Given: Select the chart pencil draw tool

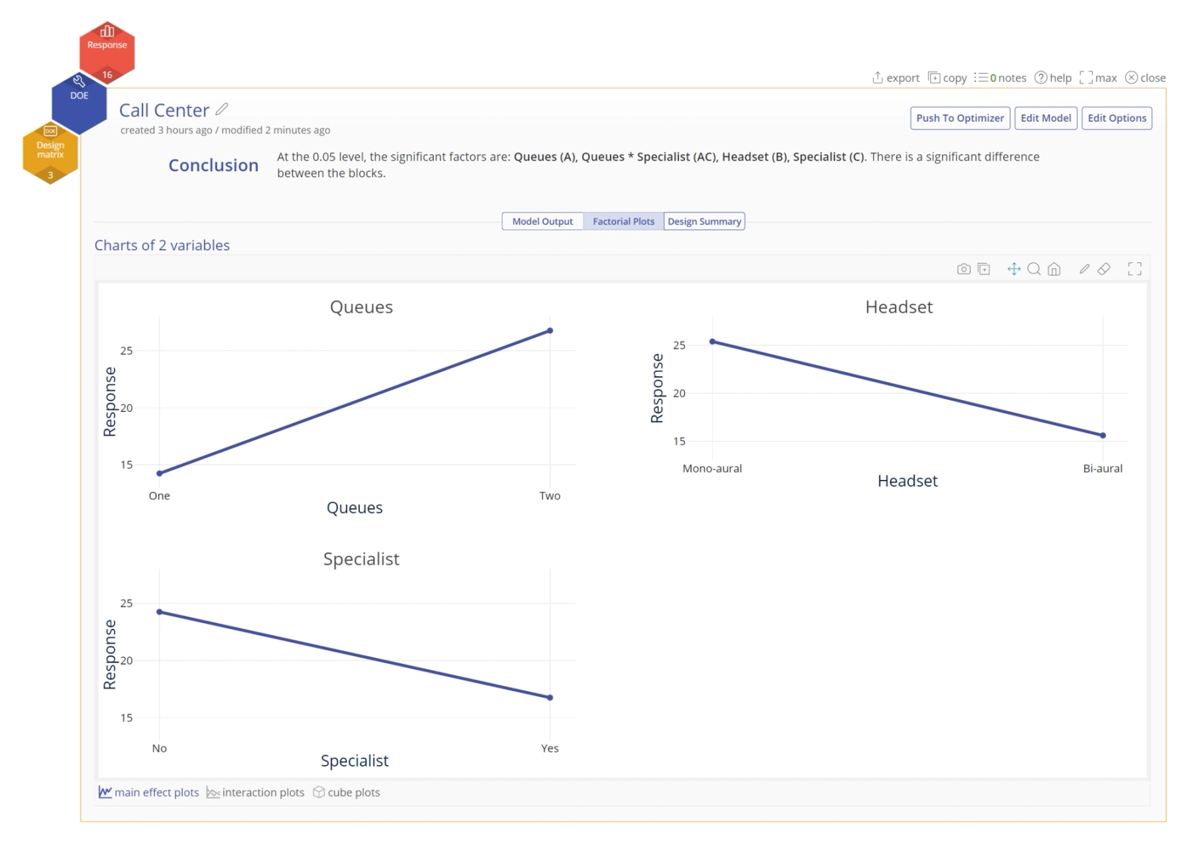Looking at the screenshot, I should (1084, 269).
